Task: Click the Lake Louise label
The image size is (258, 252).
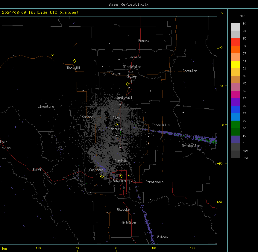Action: click(5, 145)
